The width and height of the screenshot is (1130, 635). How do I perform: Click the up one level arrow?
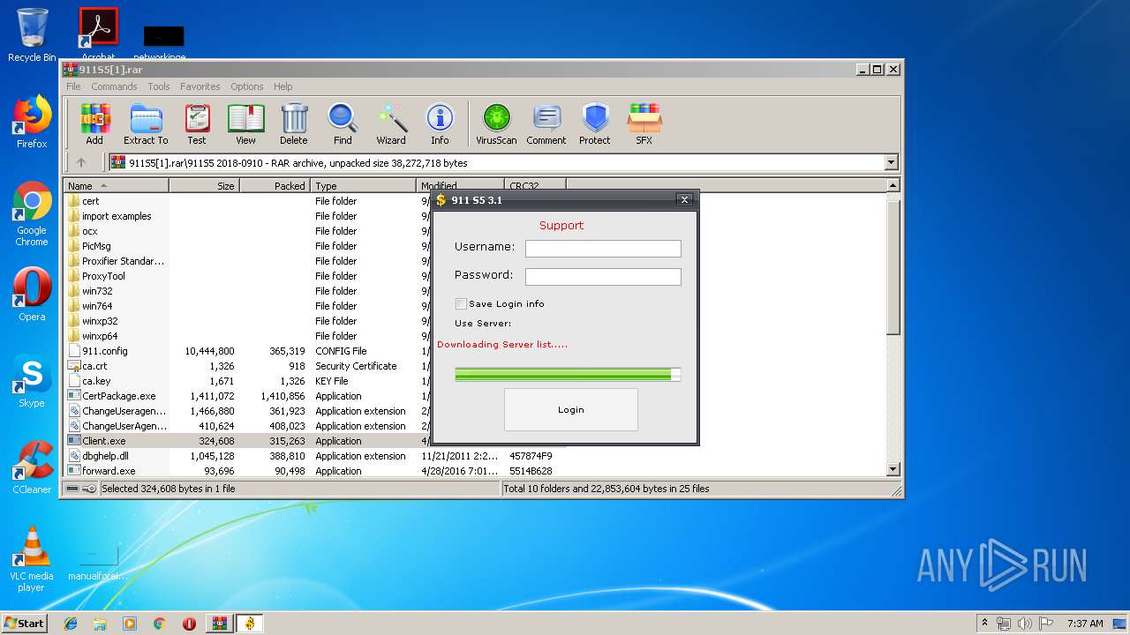[x=81, y=162]
